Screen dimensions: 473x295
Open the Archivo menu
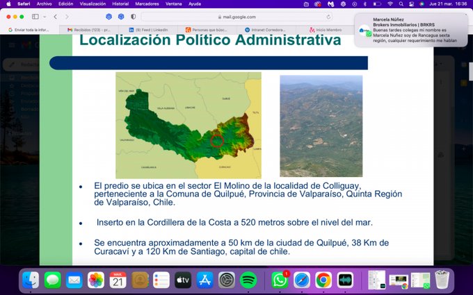pos(44,4)
